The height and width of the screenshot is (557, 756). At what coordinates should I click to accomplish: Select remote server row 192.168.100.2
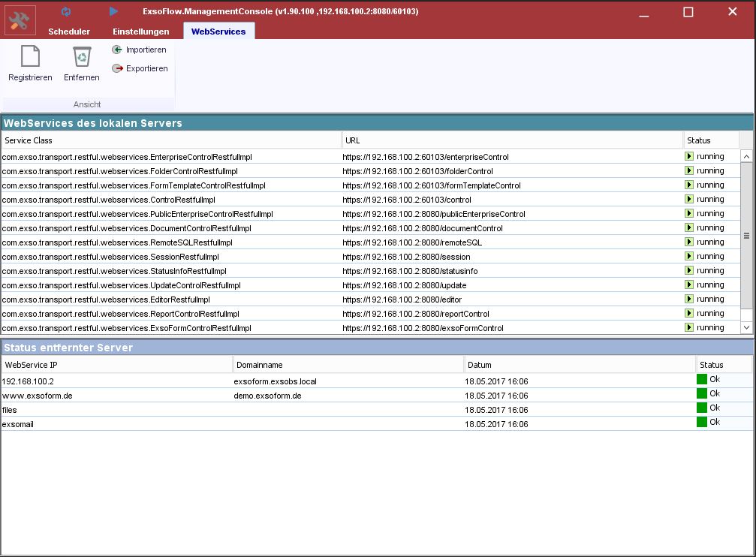tap(377, 381)
